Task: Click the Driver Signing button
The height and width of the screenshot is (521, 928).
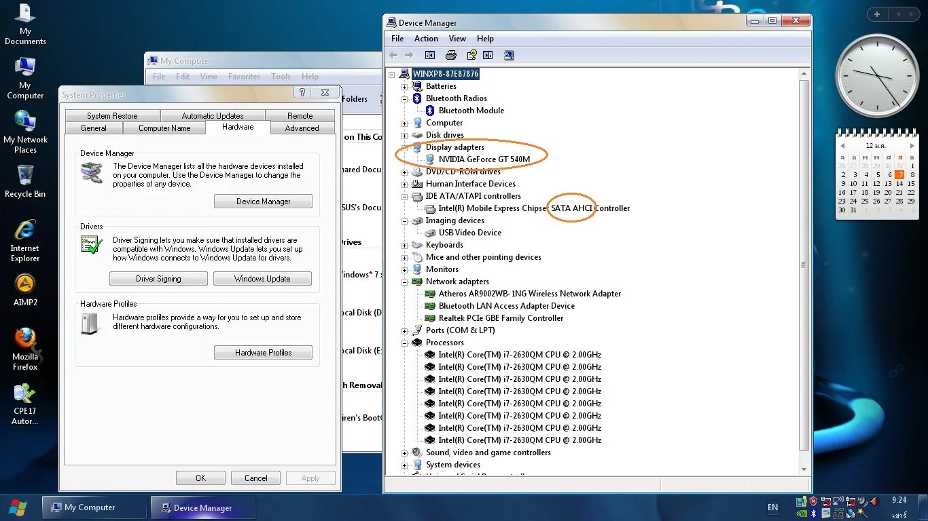Action: click(158, 279)
